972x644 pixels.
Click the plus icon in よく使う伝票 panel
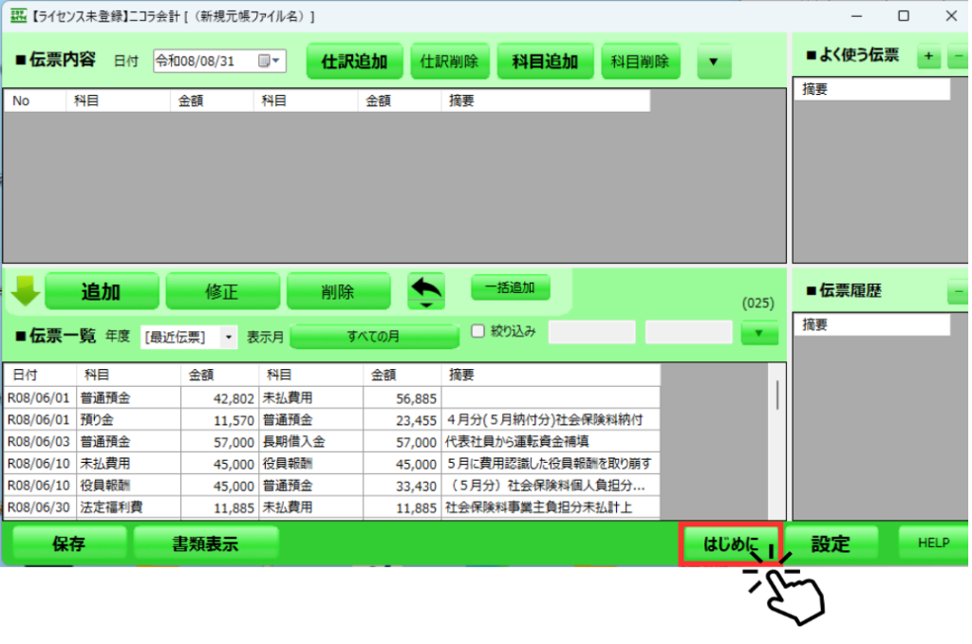[x=928, y=56]
